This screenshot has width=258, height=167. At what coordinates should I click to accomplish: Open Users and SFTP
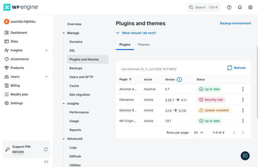pyautogui.click(x=81, y=77)
